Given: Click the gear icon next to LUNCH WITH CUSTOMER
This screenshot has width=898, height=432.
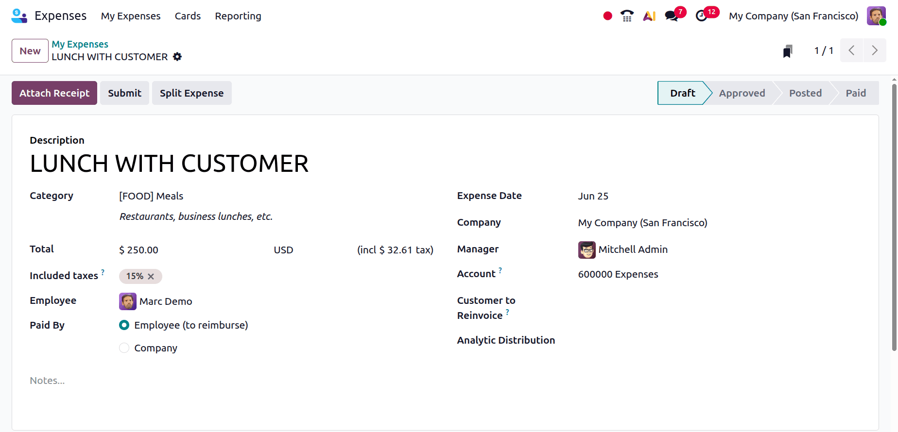Looking at the screenshot, I should tap(177, 57).
